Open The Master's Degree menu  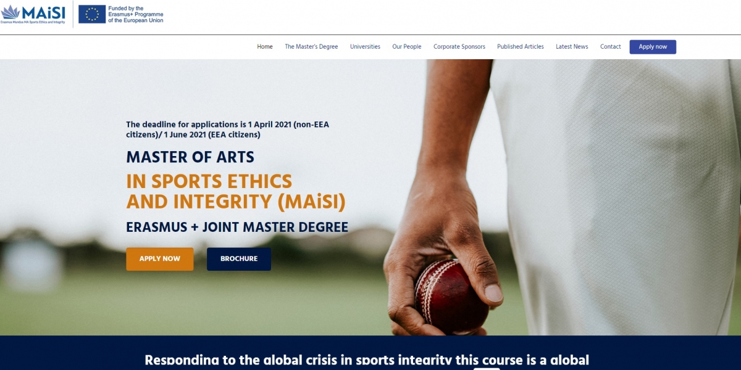[311, 47]
